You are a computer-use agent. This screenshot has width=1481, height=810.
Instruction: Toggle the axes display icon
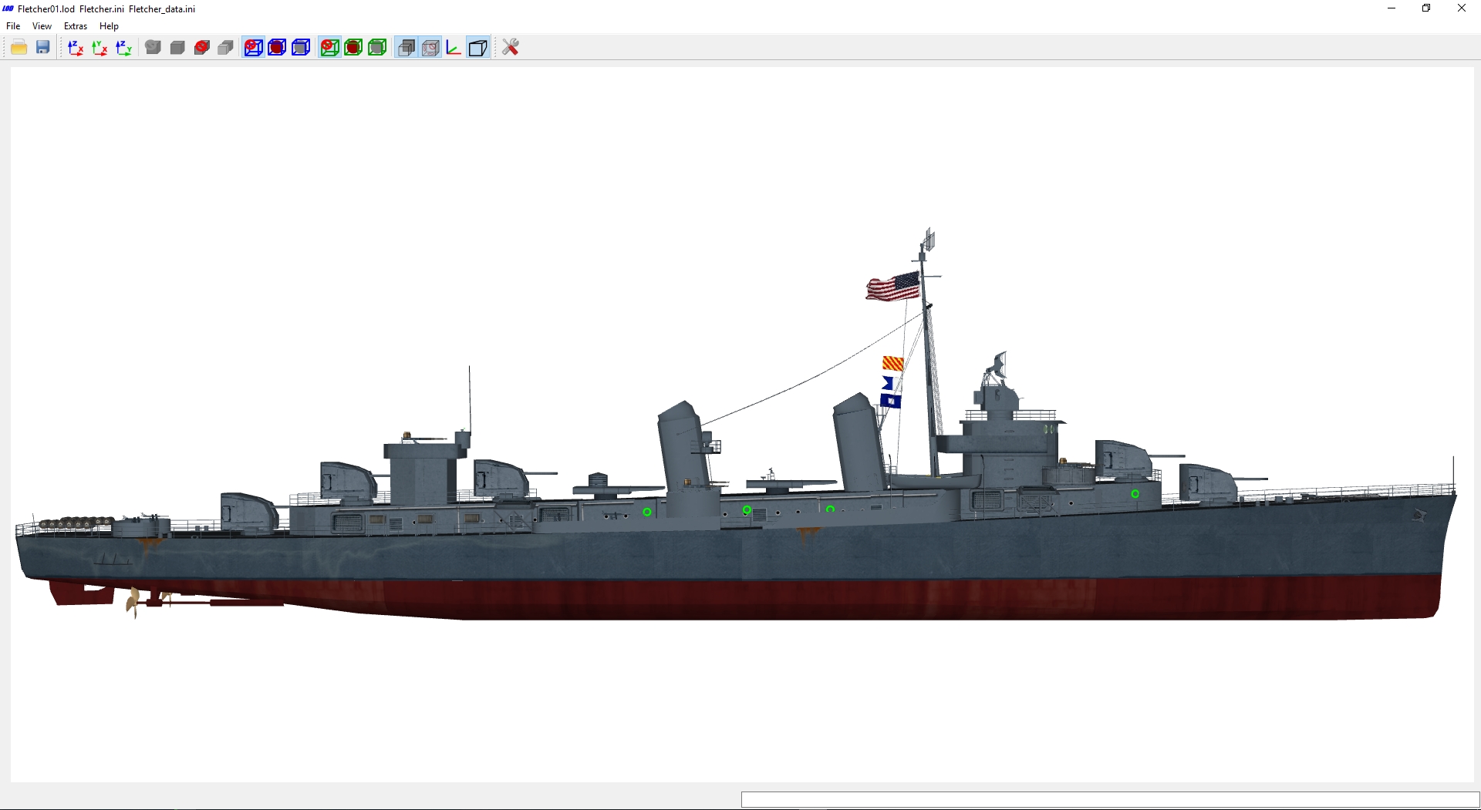click(454, 48)
